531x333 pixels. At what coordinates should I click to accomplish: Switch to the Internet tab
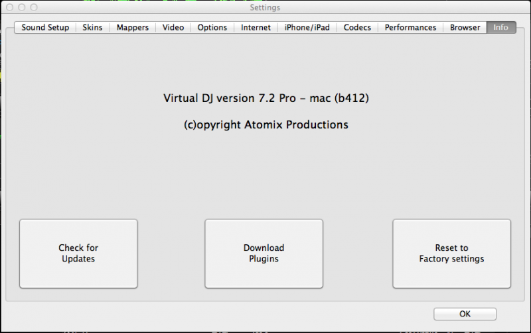(x=256, y=27)
